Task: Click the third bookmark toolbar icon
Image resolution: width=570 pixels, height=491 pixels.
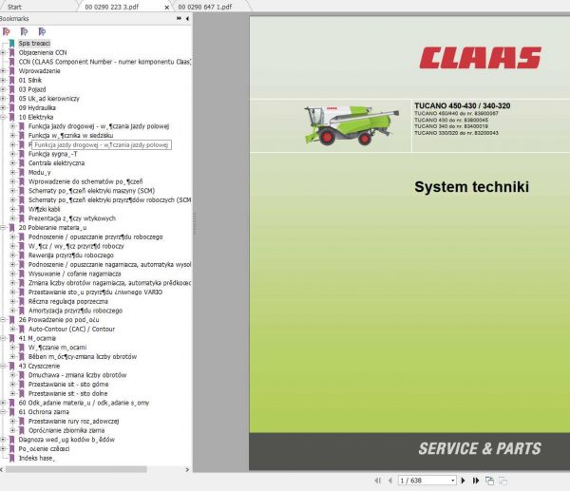Action: coord(42,32)
